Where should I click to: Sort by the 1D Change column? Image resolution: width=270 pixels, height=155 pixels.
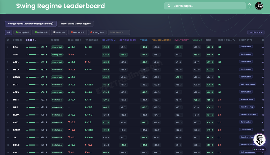point(74,40)
